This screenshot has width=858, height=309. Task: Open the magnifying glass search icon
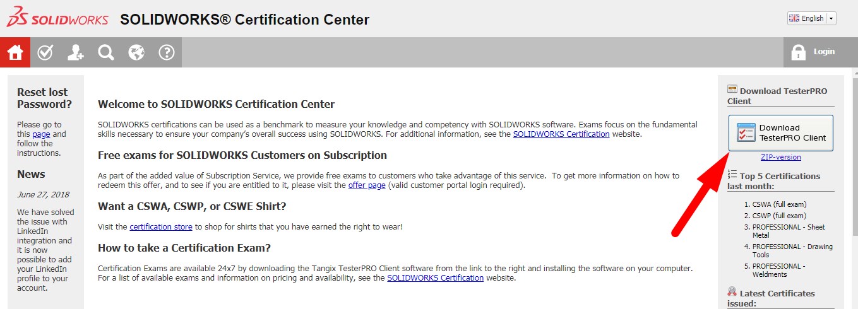coord(106,52)
